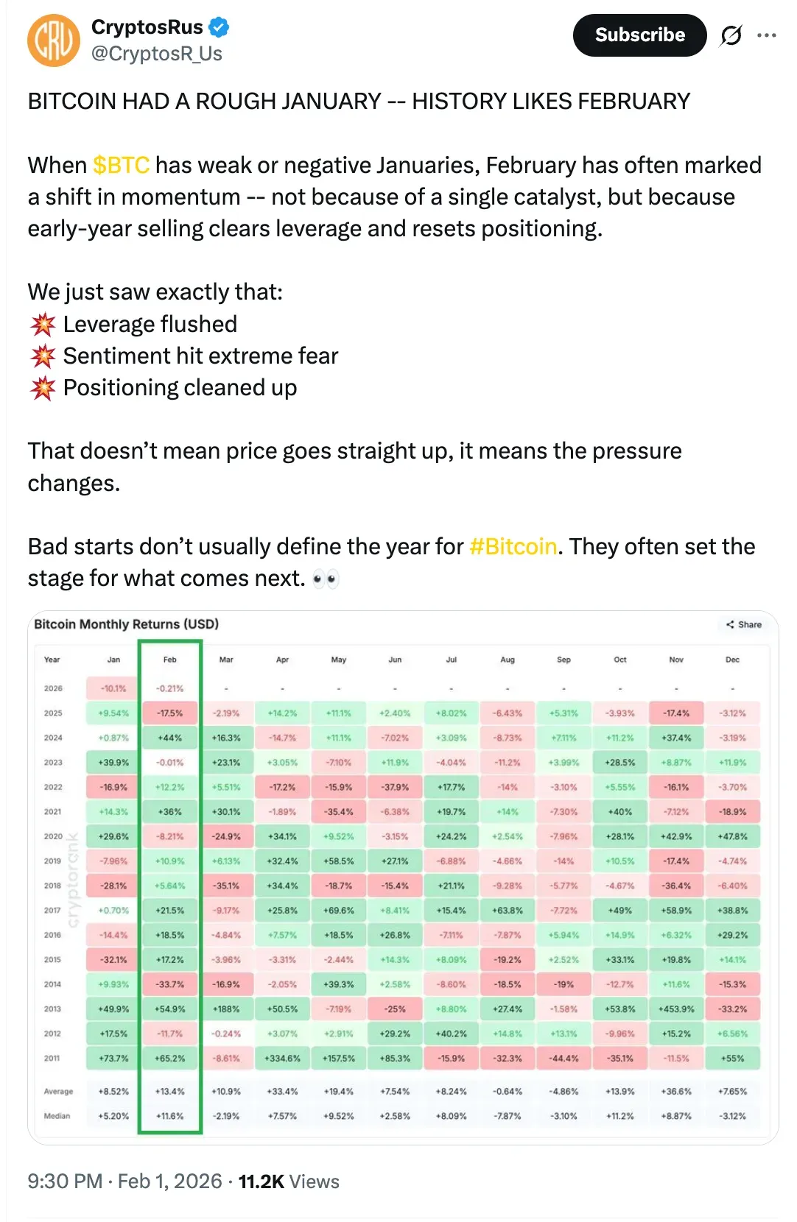797x1222 pixels.
Task: Click the collision emoji beside Leverage flushed
Action: 43,324
